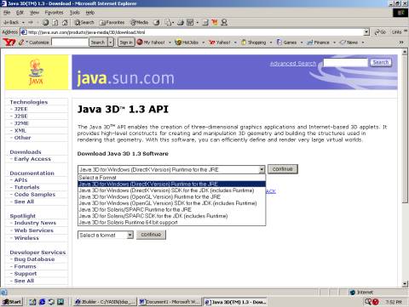Open the Early Access sidebar link
The height and width of the screenshot is (307, 409).
click(x=32, y=159)
